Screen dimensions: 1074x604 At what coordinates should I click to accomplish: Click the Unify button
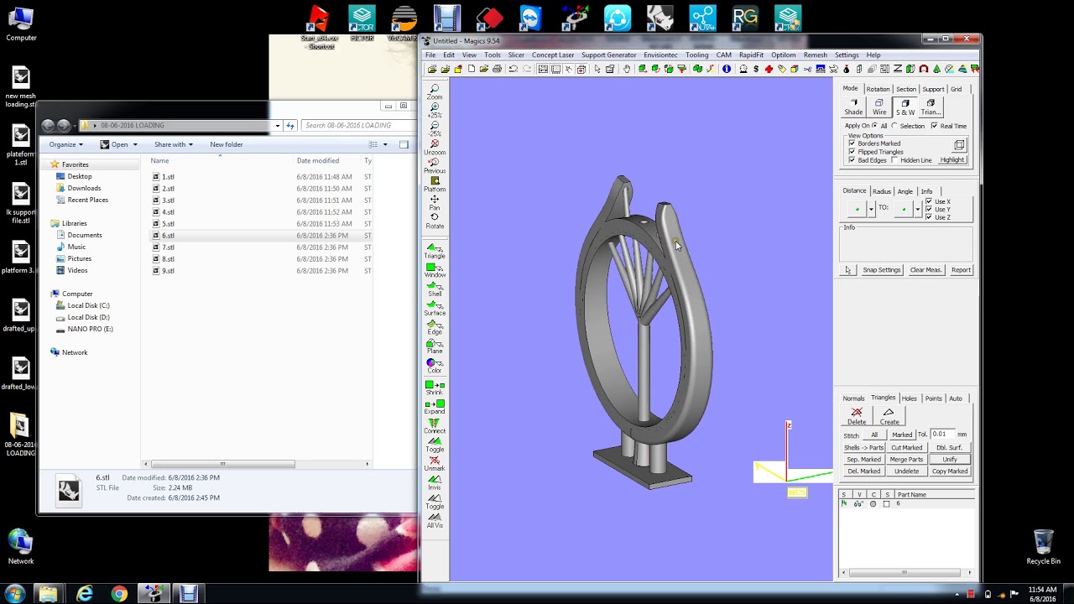950,460
